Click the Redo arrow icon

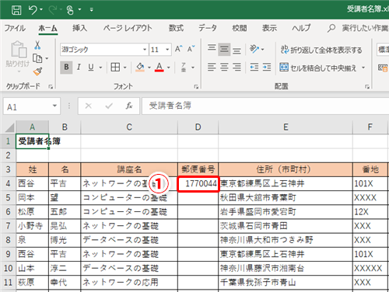tap(53, 10)
